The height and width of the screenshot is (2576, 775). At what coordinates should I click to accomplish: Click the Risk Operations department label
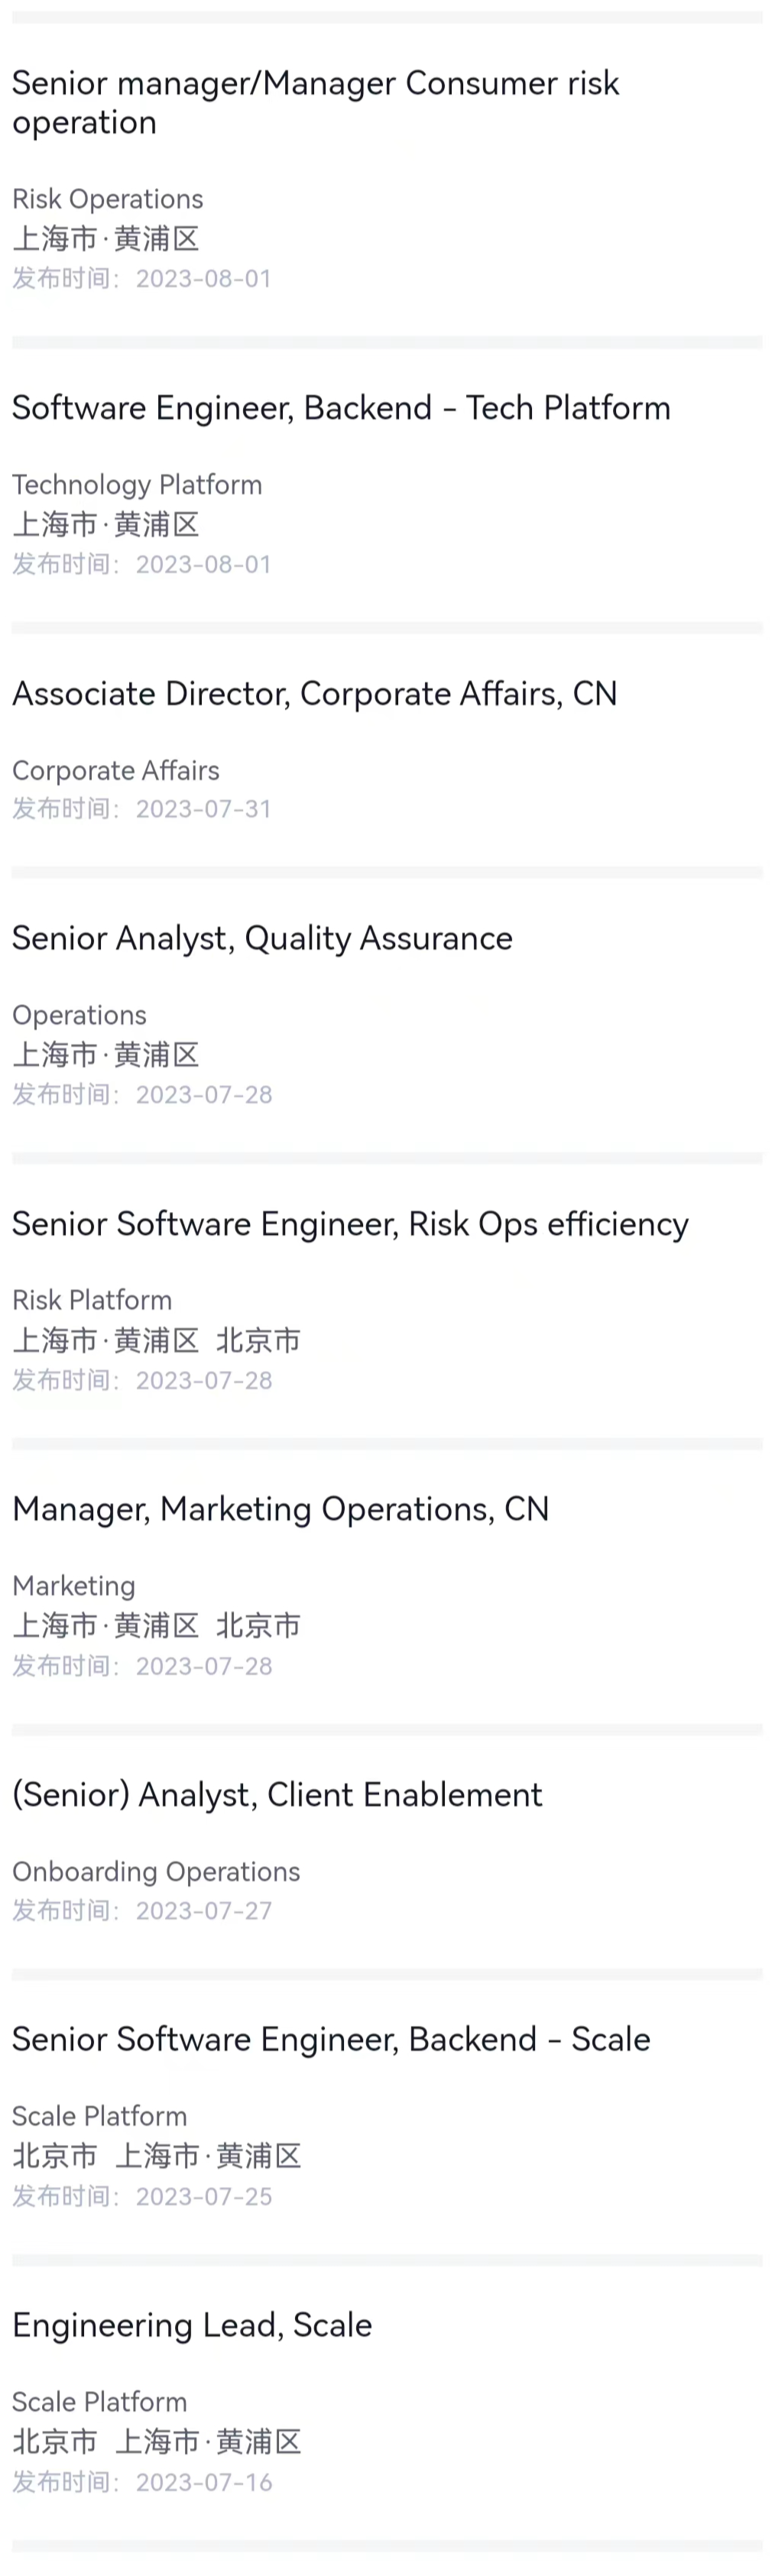click(x=108, y=199)
